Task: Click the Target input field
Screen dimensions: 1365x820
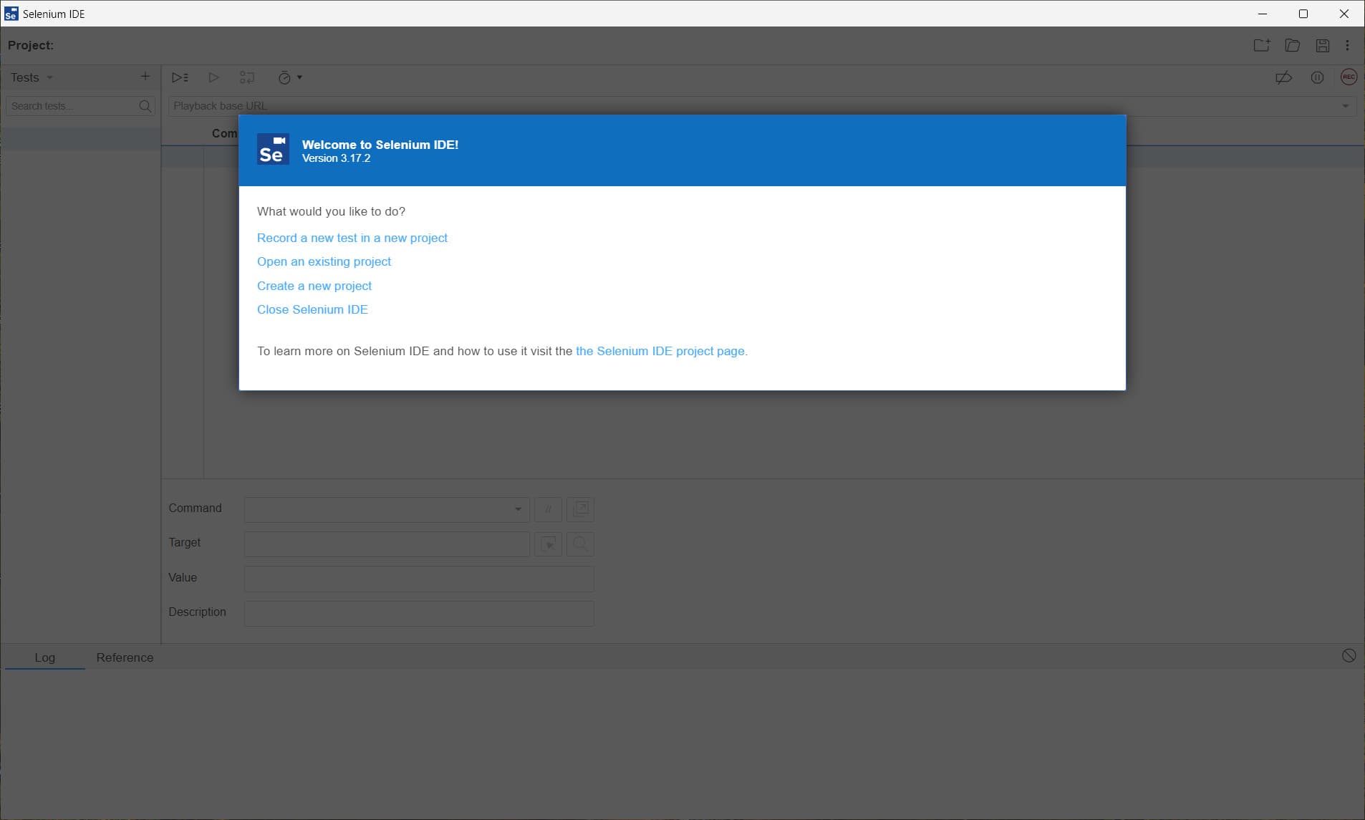Action: coord(386,544)
